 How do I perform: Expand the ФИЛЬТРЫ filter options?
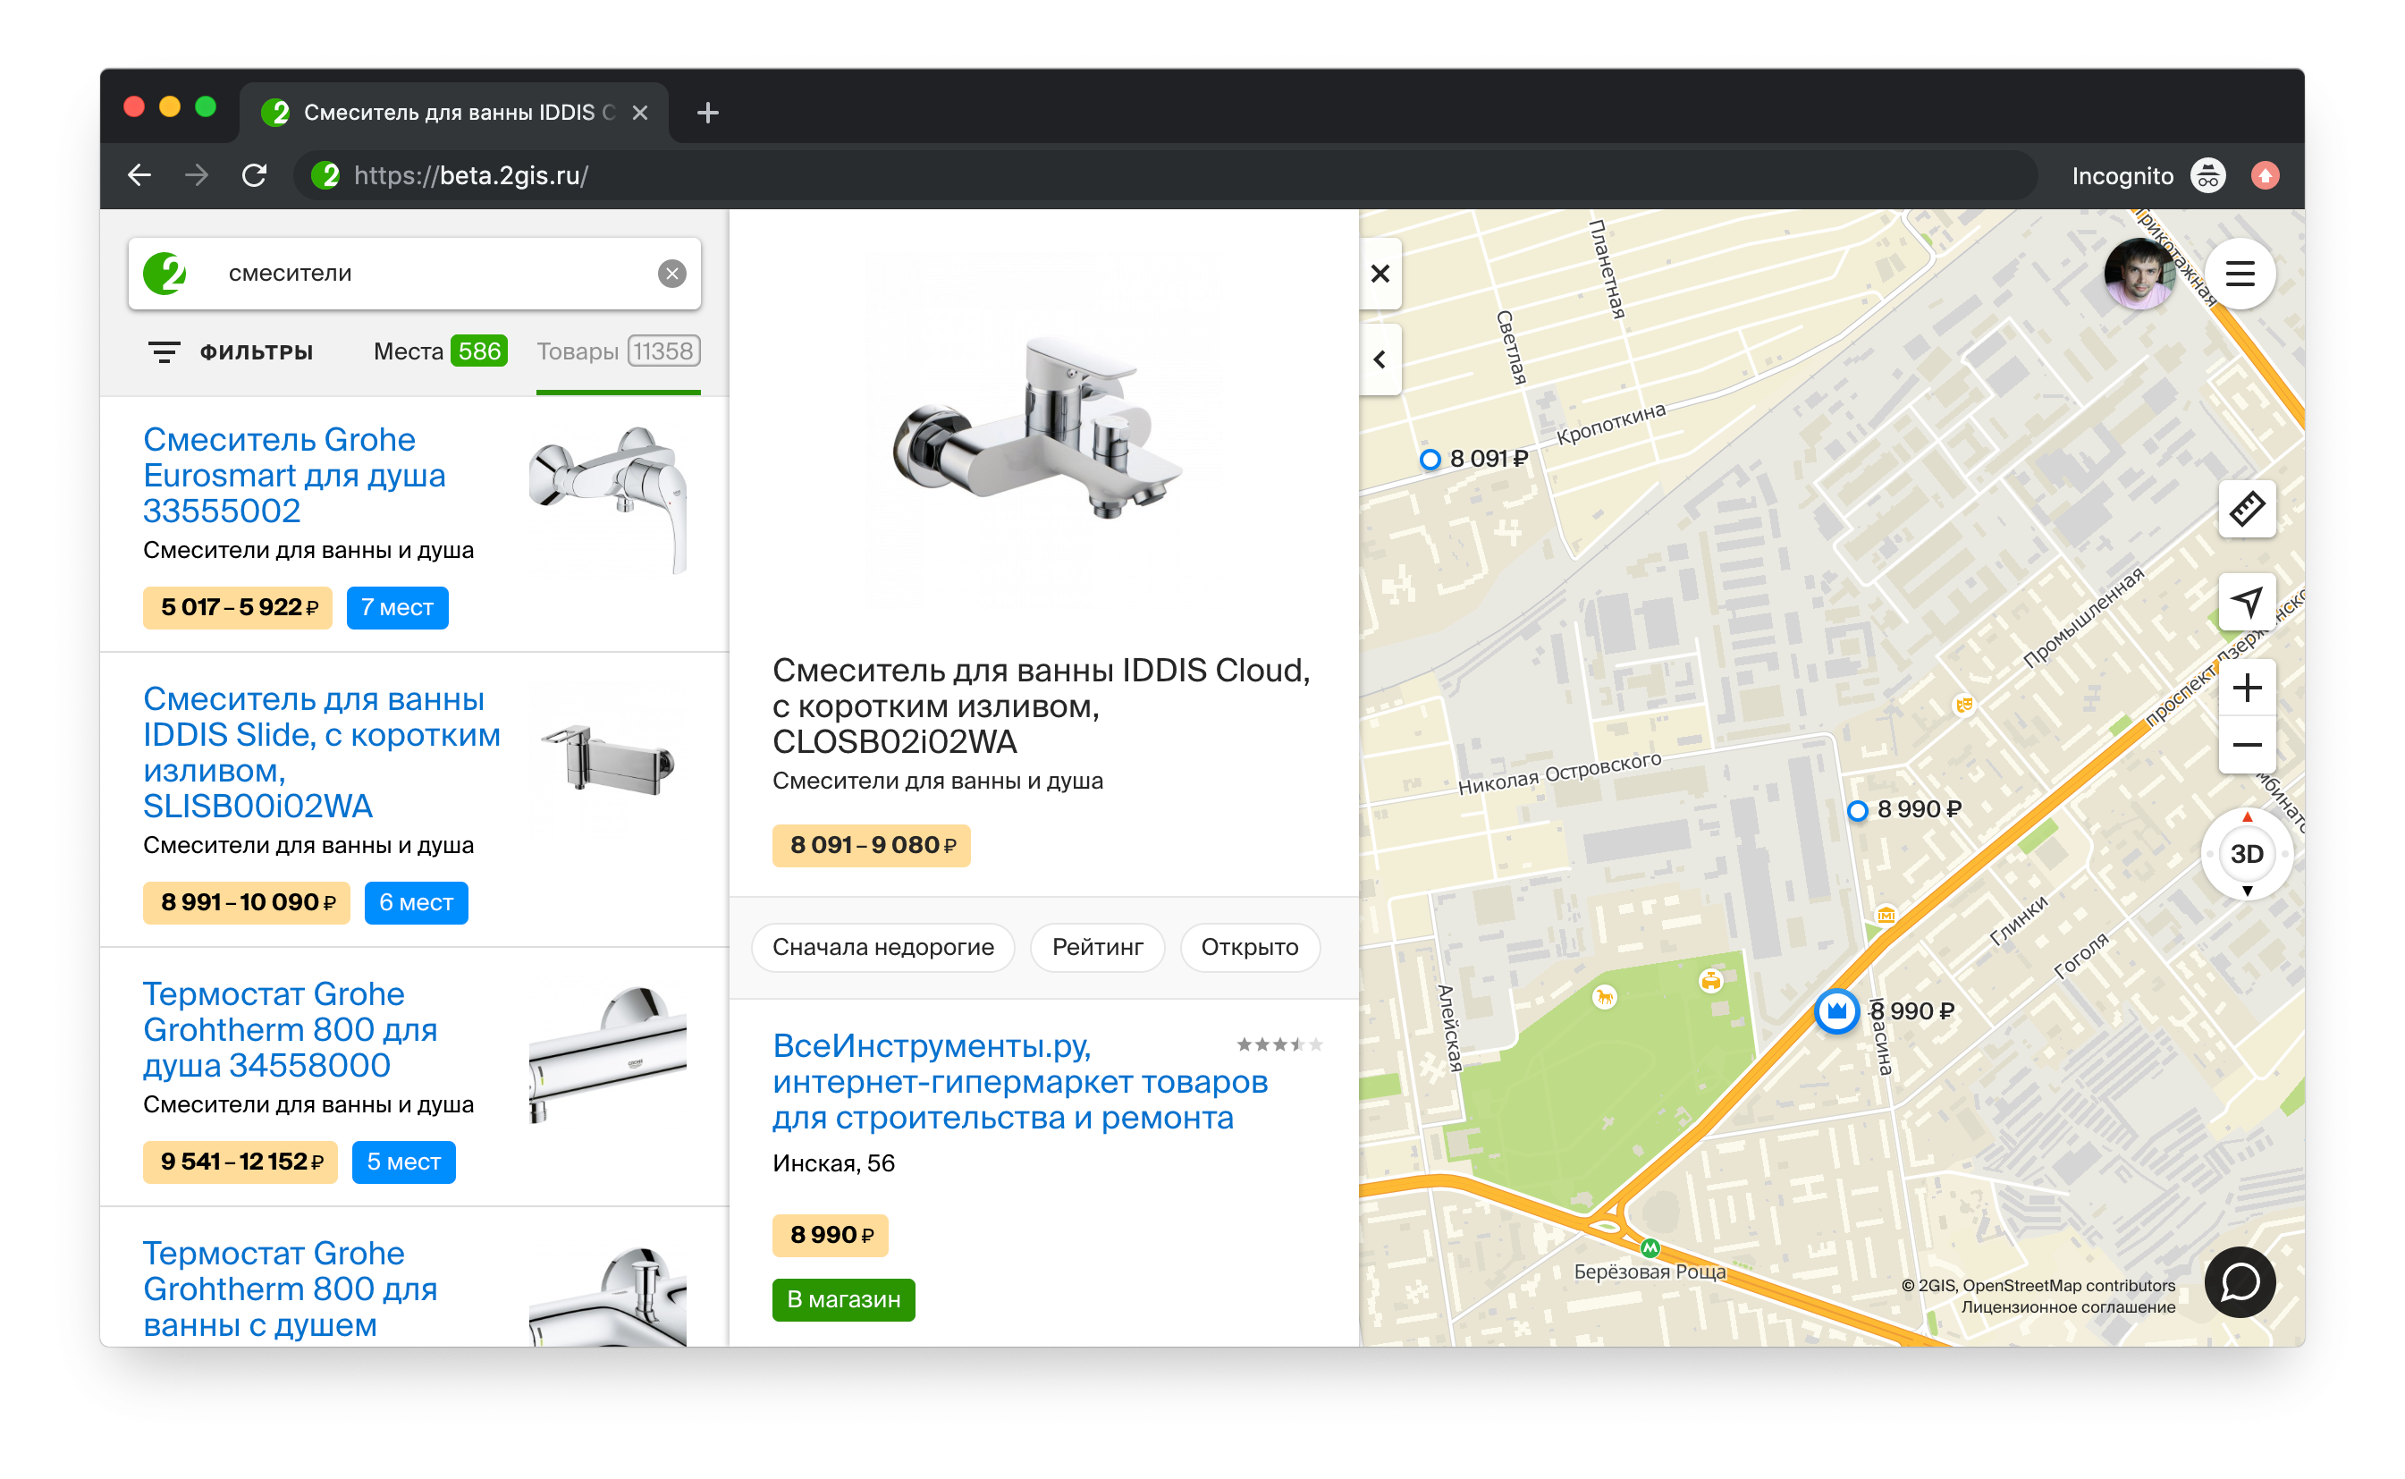coord(231,351)
